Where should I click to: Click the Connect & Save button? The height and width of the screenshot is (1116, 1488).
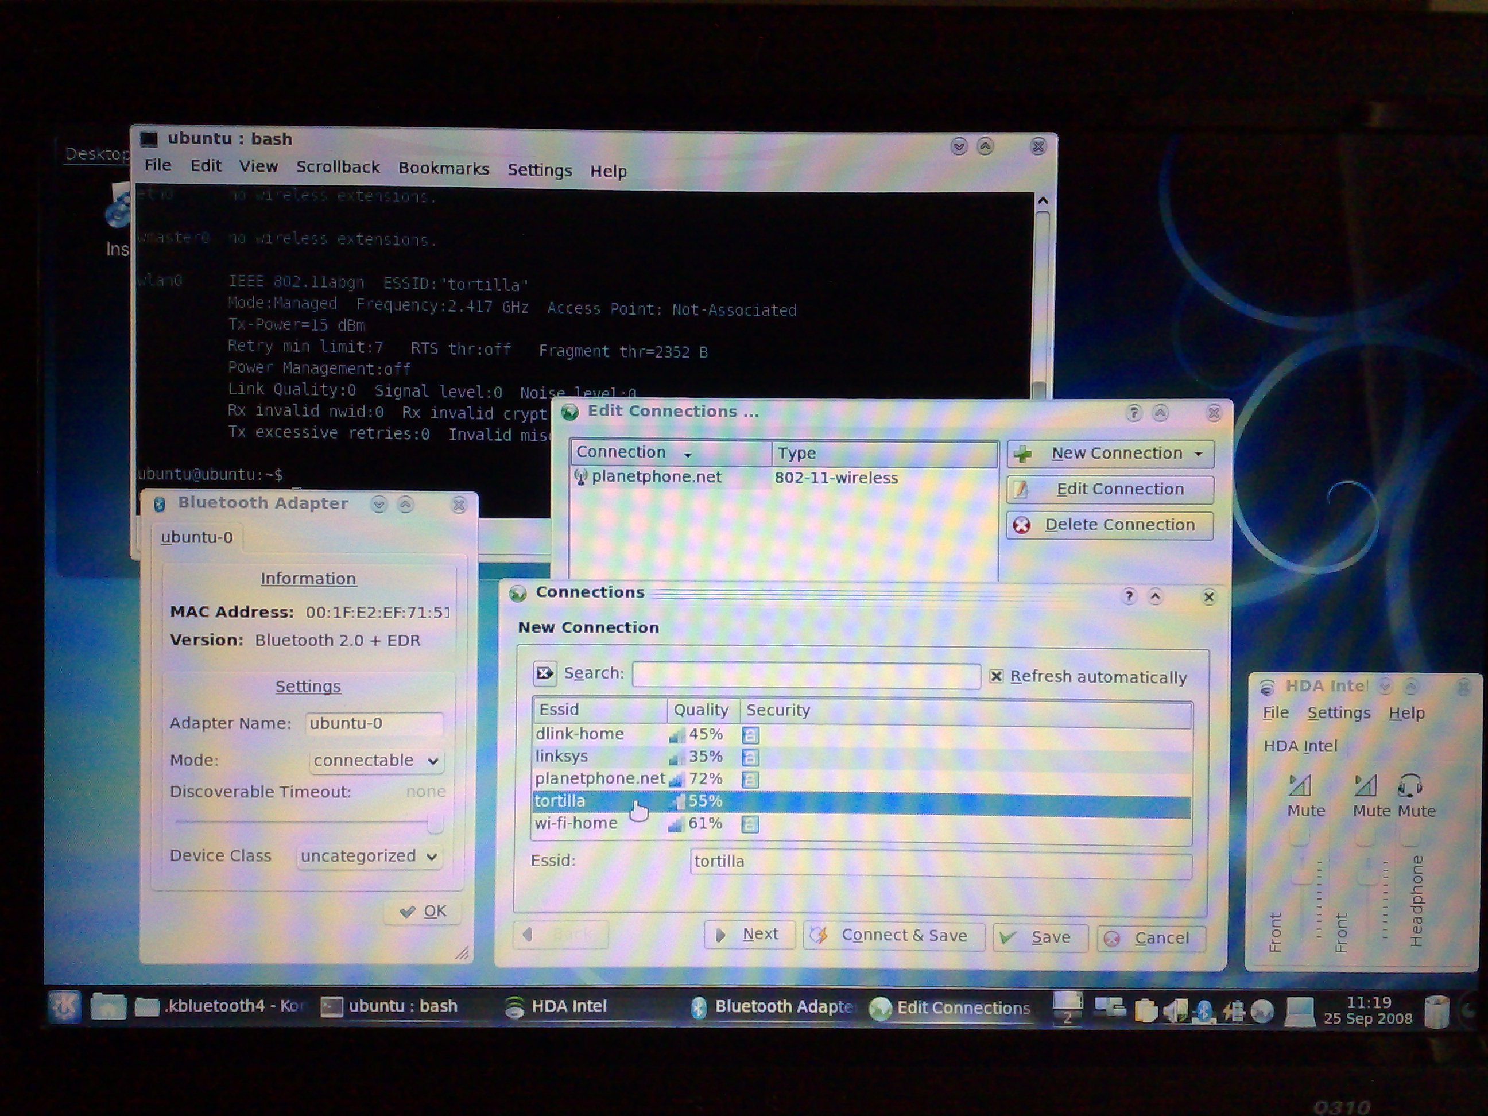point(894,936)
